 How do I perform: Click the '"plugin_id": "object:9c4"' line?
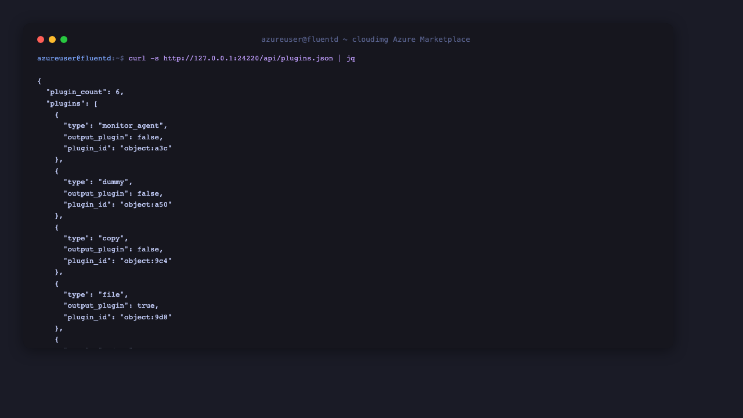tap(118, 261)
